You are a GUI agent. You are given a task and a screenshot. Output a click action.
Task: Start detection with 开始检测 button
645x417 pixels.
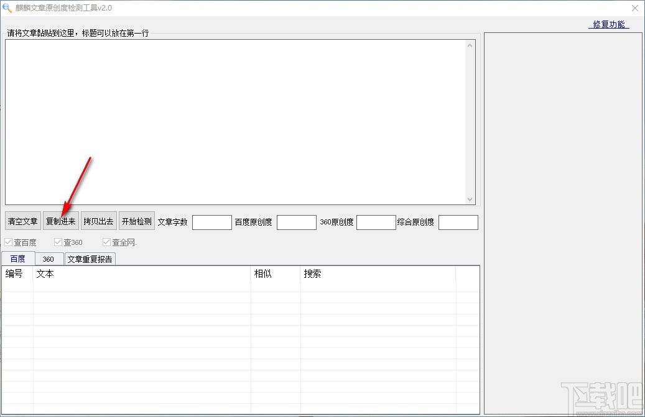click(137, 221)
